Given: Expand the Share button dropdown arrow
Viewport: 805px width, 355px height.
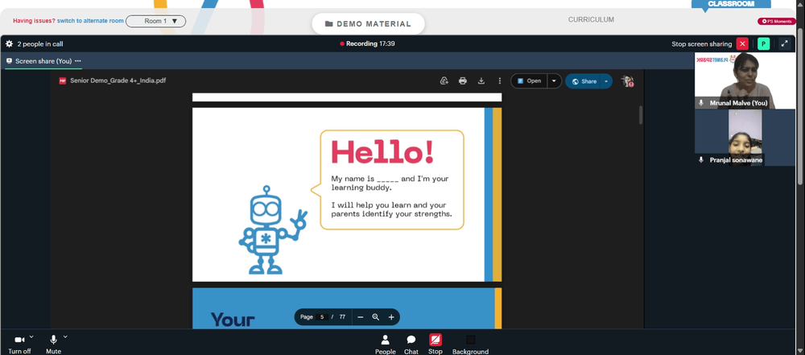Looking at the screenshot, I should [606, 81].
